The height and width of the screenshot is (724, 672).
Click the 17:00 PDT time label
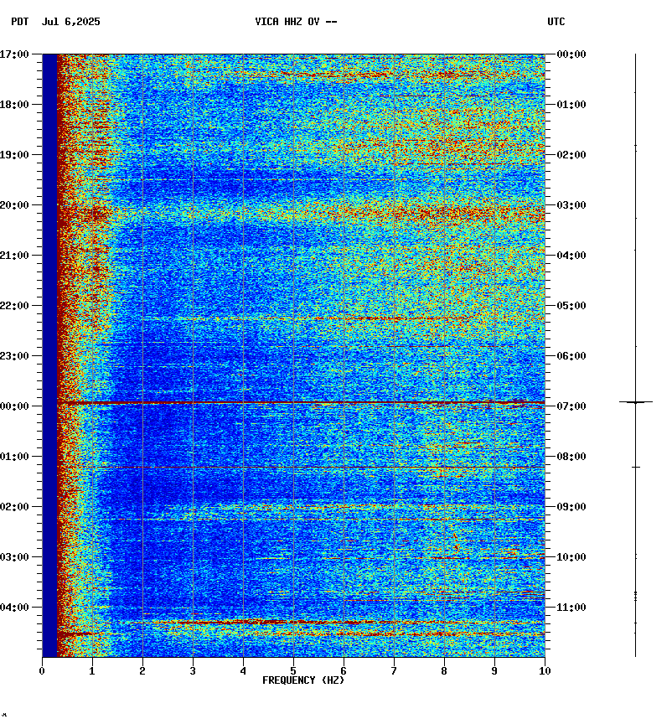tap(17, 54)
